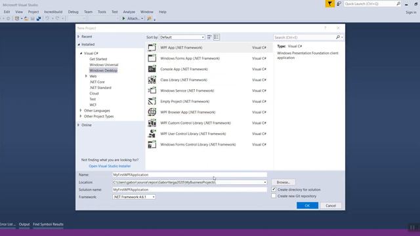Click the green Attach play icon
The width and height of the screenshot is (420, 236).
pos(124,18)
